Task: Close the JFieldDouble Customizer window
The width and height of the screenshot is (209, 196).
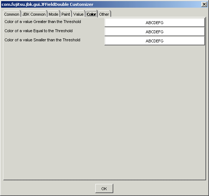Action: [x=204, y=4]
